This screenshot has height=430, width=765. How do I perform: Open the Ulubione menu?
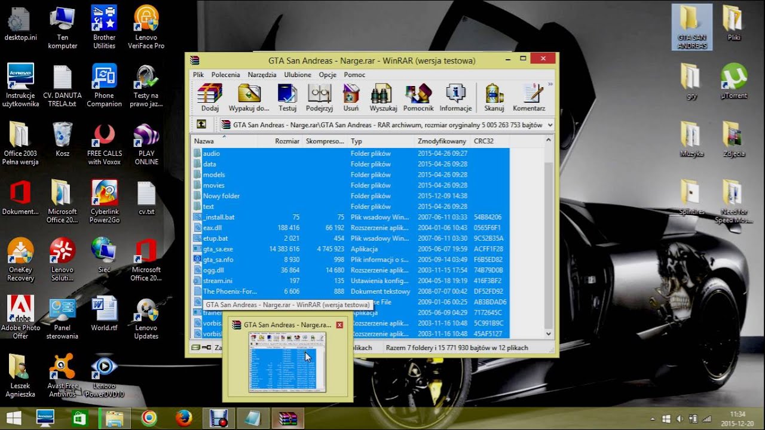pyautogui.click(x=298, y=75)
